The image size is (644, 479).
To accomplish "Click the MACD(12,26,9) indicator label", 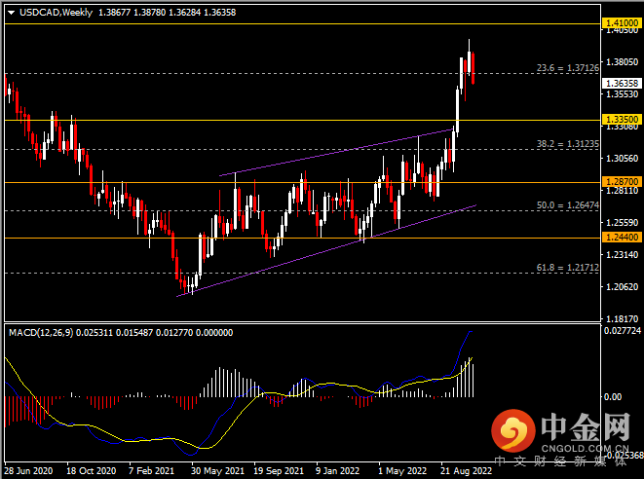I will [x=41, y=332].
